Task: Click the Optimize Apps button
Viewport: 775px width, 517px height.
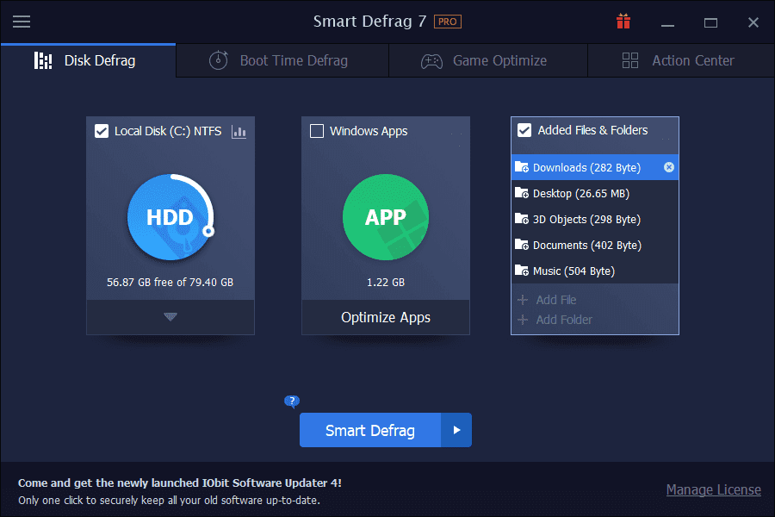Action: point(386,317)
